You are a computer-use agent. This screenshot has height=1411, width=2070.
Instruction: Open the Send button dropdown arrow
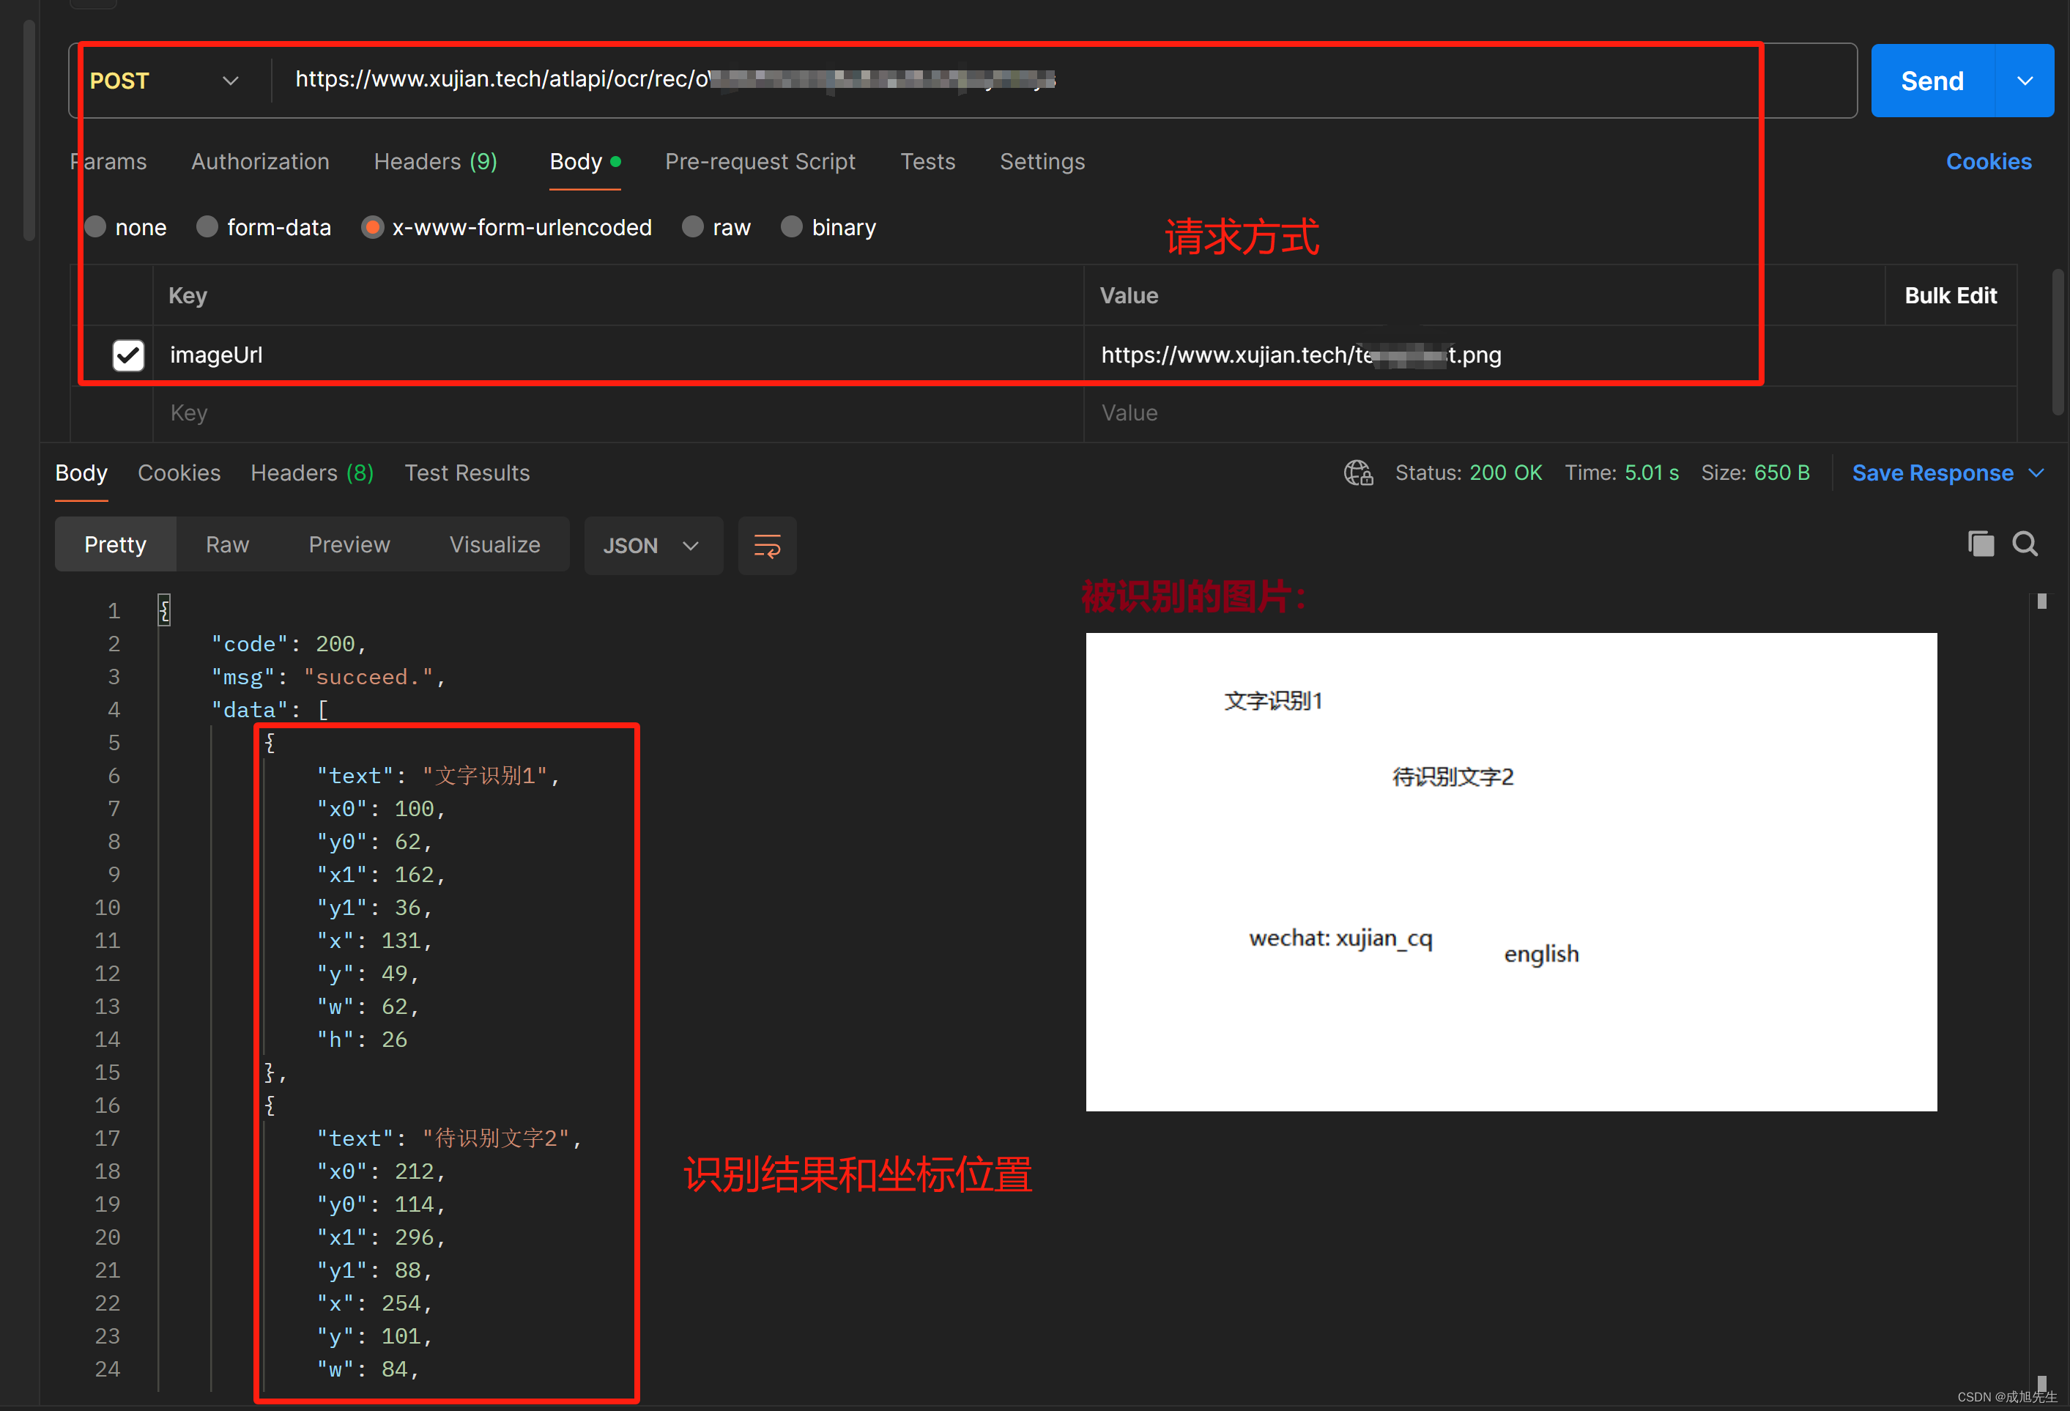click(2025, 81)
